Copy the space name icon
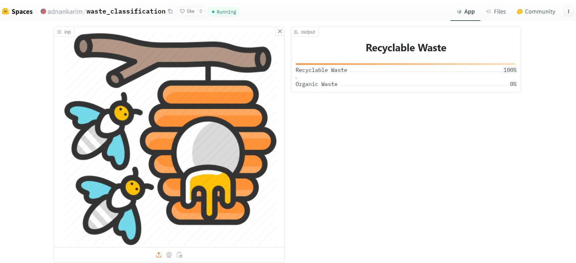This screenshot has width=576, height=263. pos(170,11)
